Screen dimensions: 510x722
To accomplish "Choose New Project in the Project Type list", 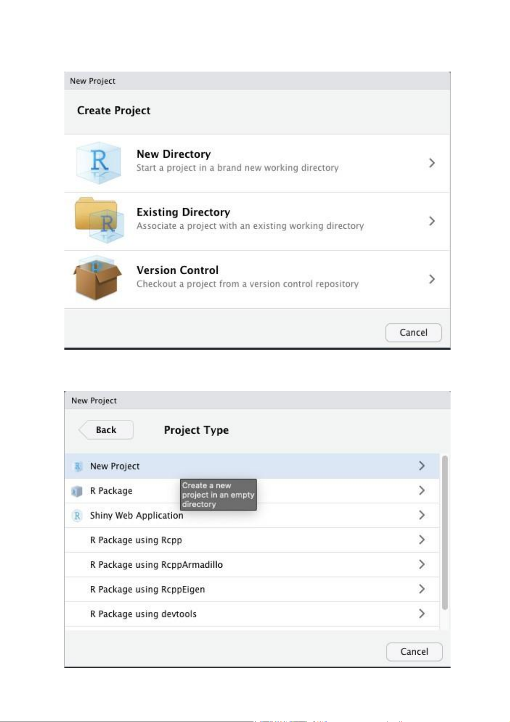I will tap(252, 466).
